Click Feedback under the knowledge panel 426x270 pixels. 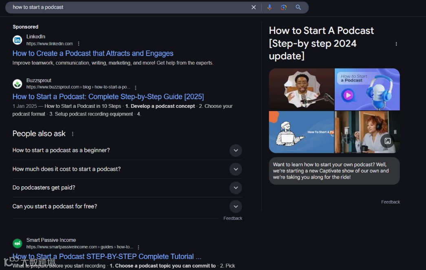(x=391, y=202)
